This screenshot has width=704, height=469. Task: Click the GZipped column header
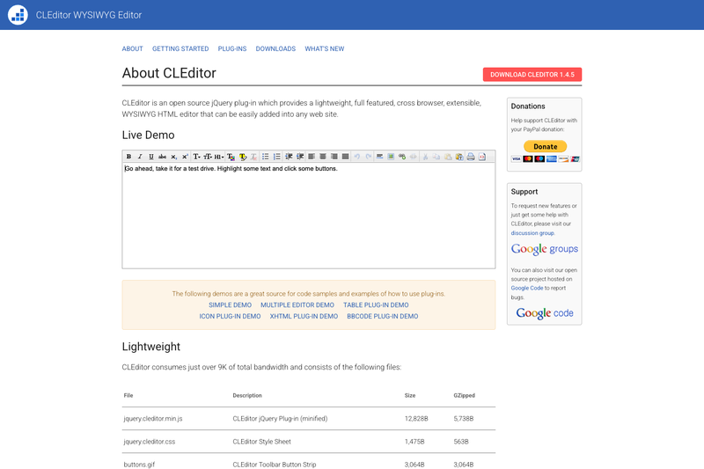[x=465, y=395]
